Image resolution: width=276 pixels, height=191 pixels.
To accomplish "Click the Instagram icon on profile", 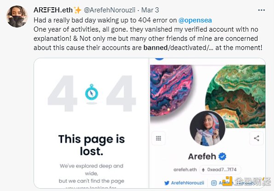I will (214, 184).
